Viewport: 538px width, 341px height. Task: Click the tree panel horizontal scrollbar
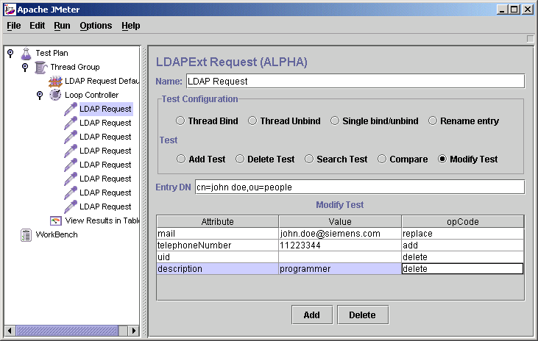66,331
